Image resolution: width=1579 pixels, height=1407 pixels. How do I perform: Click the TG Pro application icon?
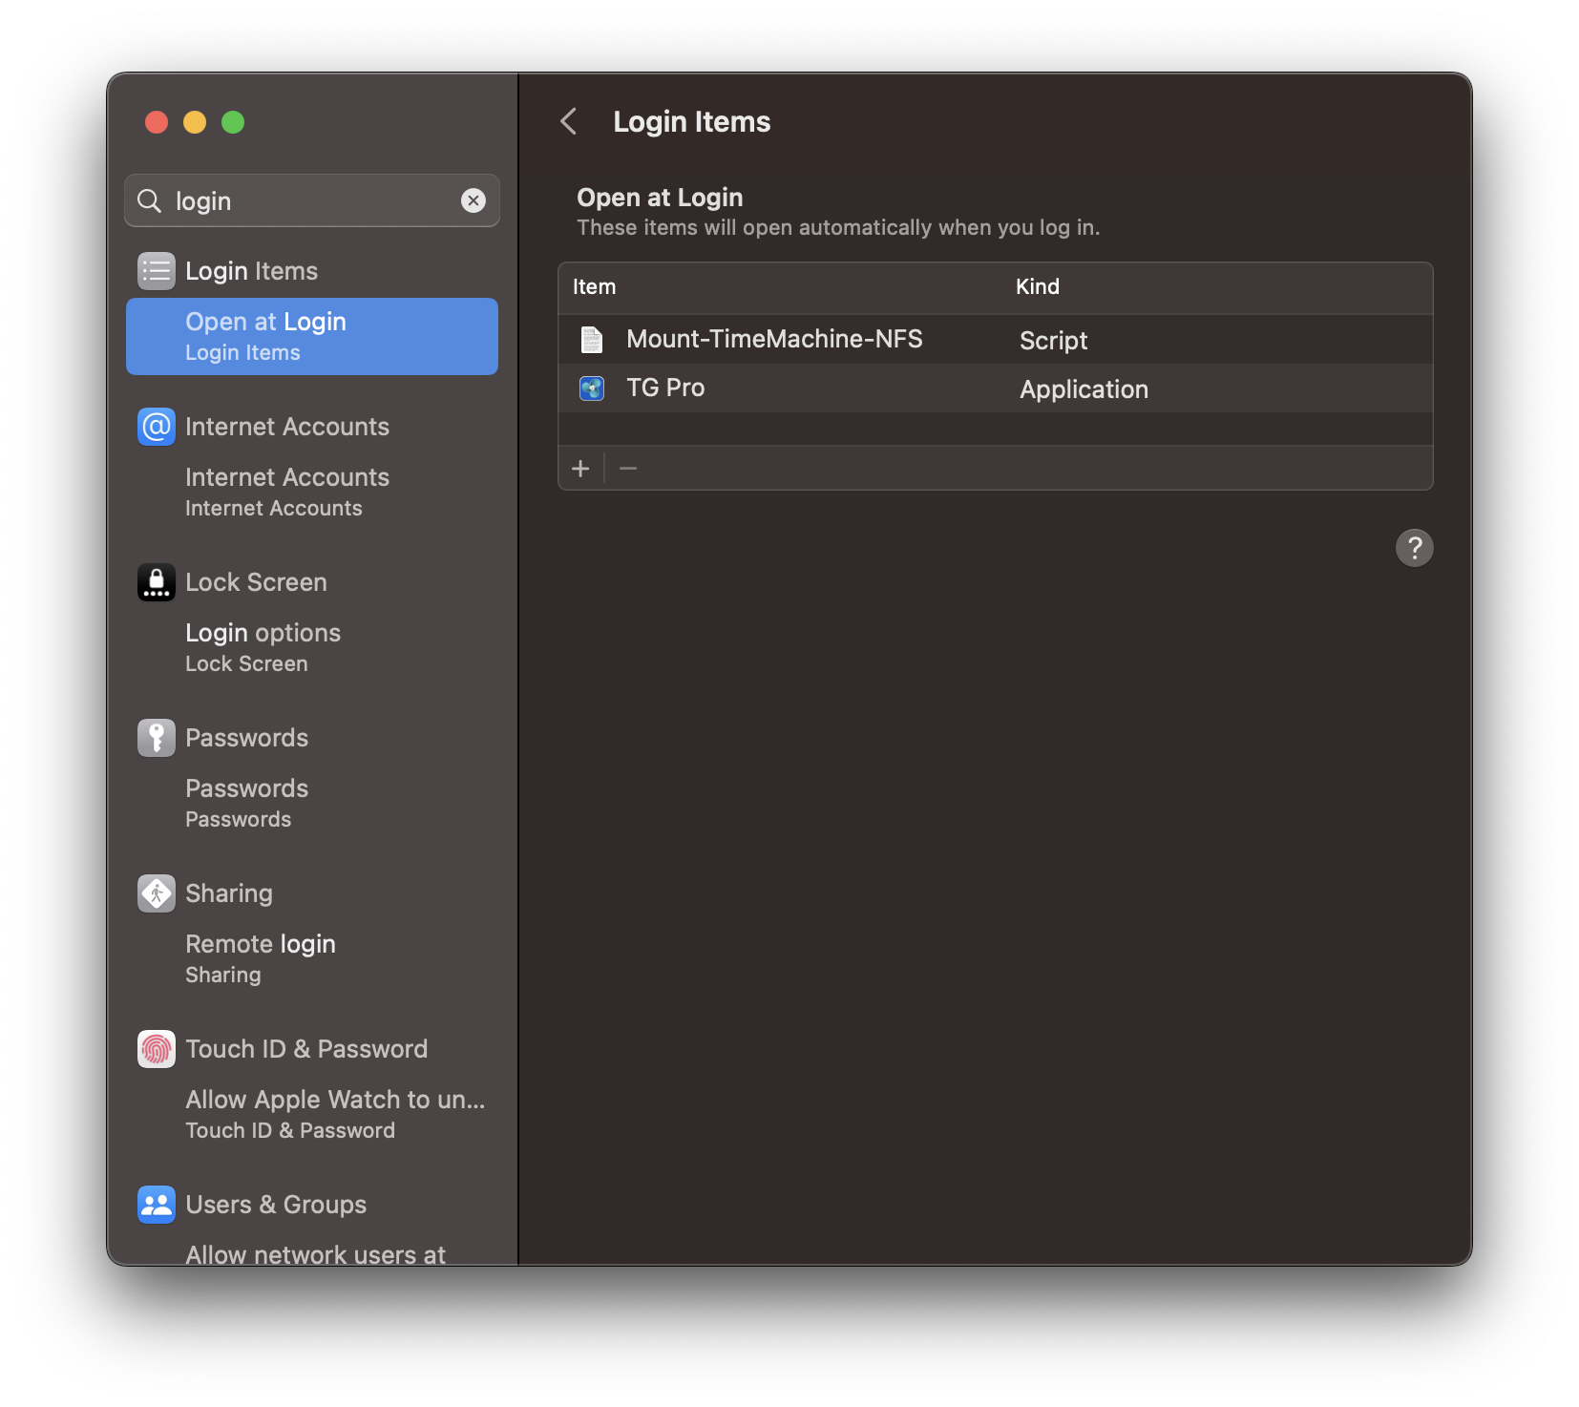(x=591, y=388)
